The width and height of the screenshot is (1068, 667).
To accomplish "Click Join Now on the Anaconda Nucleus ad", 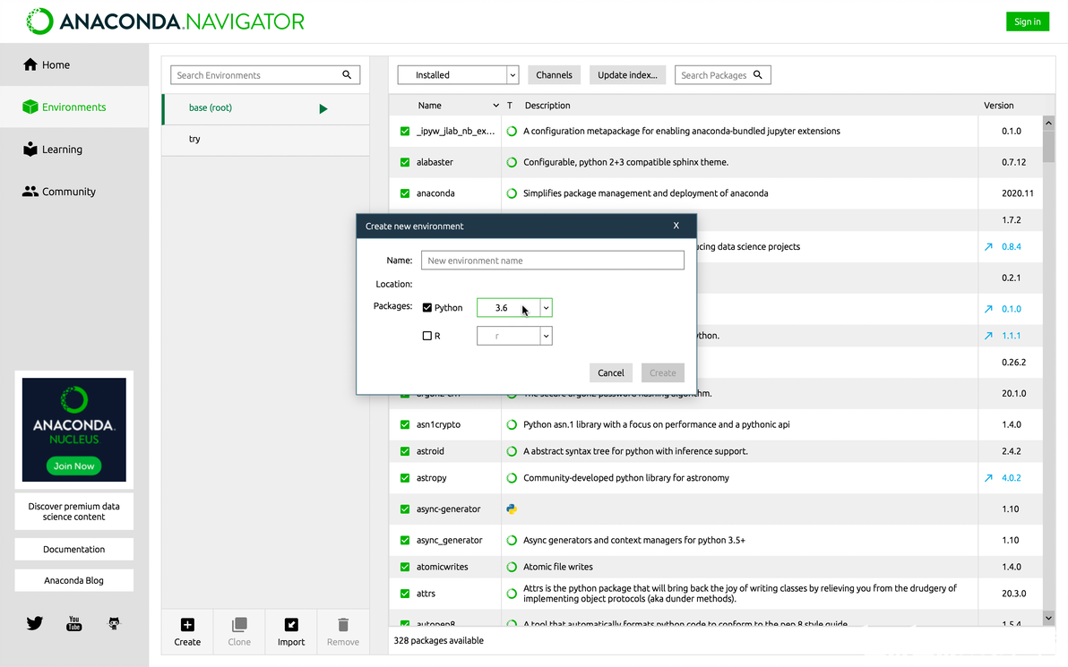I will click(x=74, y=466).
